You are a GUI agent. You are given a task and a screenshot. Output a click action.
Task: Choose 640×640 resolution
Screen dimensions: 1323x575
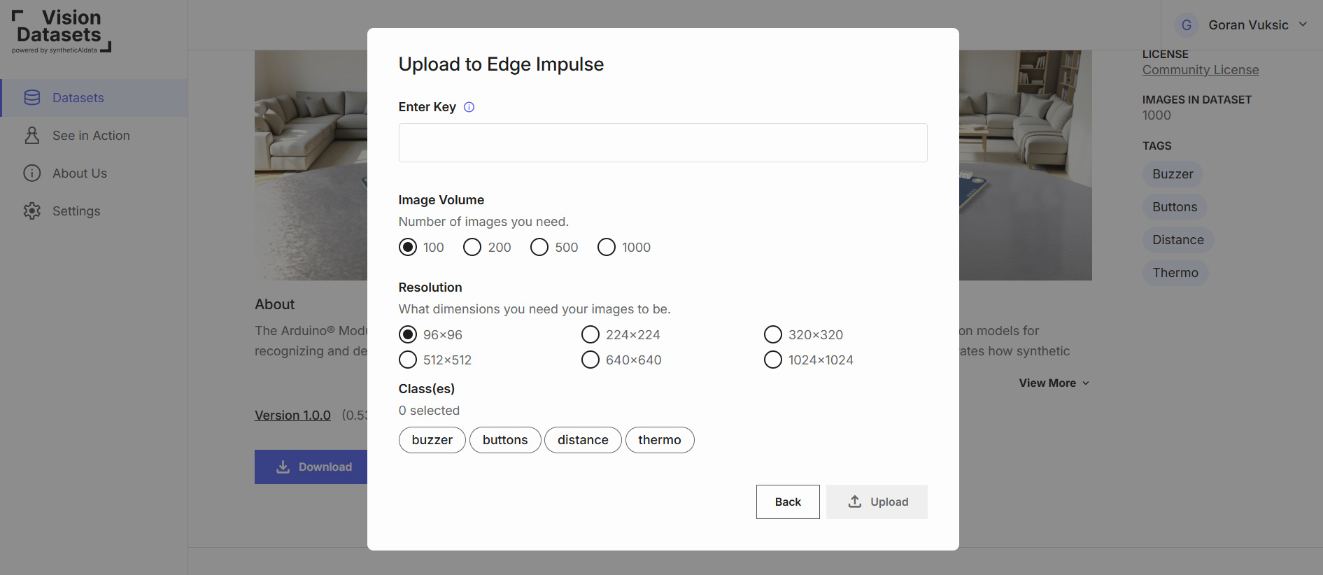[590, 360]
